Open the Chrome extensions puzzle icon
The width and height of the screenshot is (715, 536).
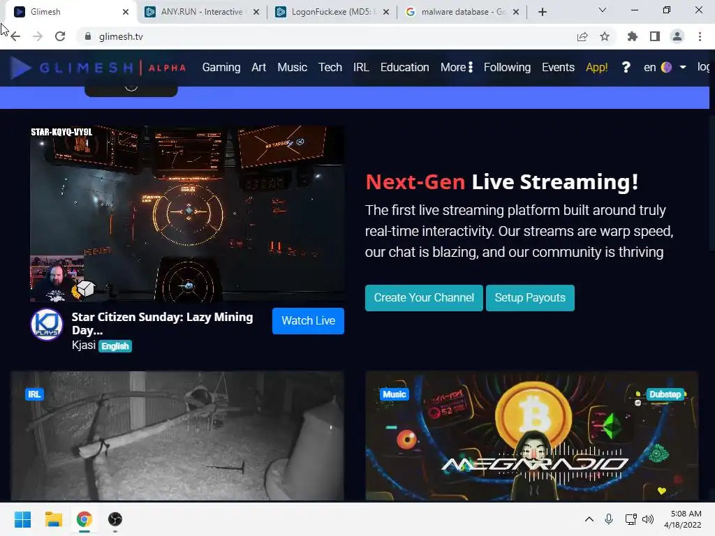(633, 36)
